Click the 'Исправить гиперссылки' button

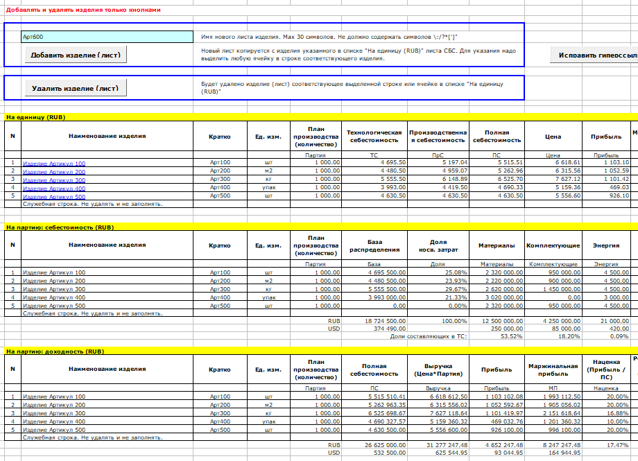click(x=594, y=55)
